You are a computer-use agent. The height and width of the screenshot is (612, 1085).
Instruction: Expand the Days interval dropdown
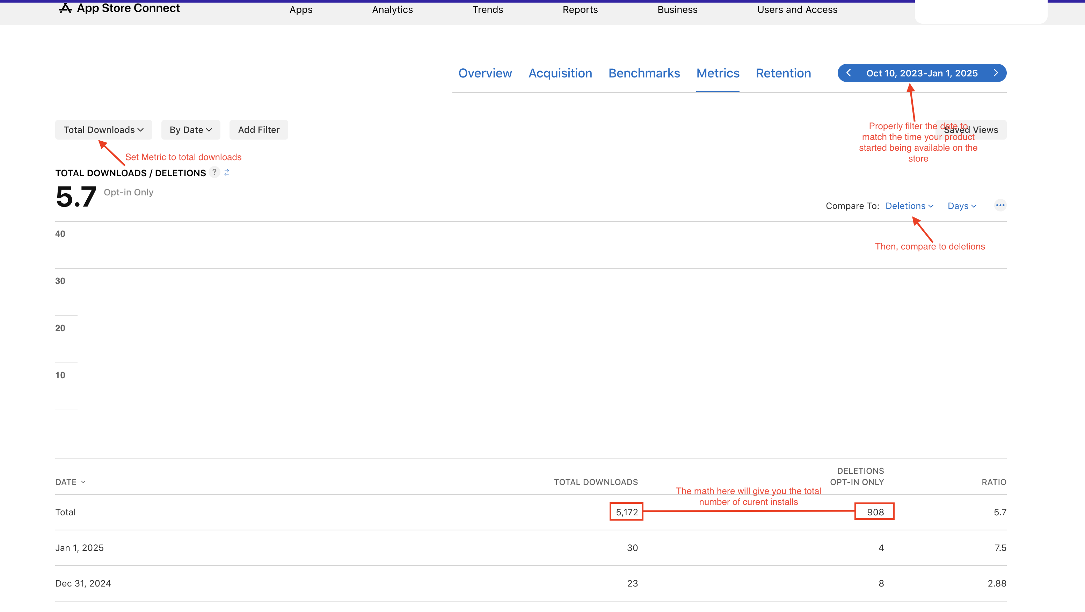click(x=962, y=206)
